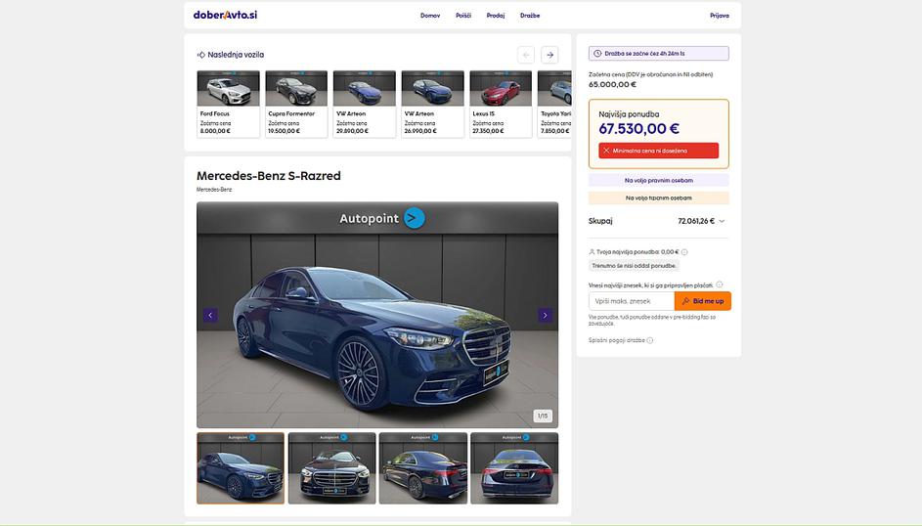Go to the Dražbe page

coord(530,16)
